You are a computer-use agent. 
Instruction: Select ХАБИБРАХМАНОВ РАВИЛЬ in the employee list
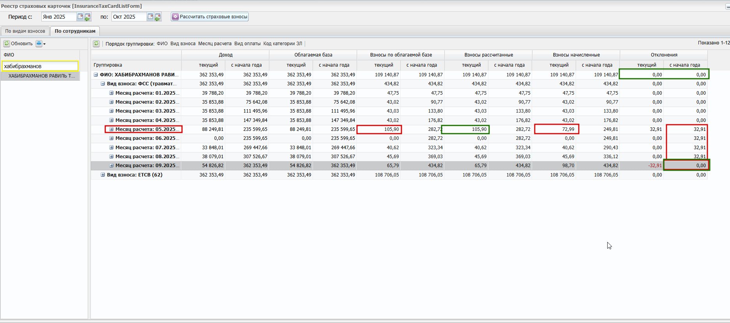coord(41,76)
